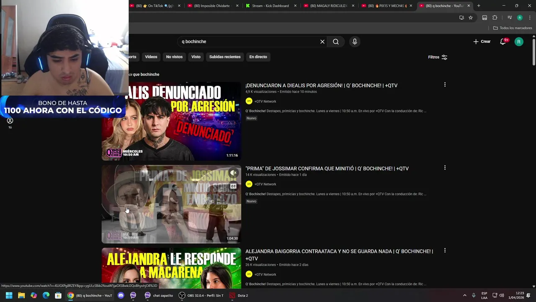Mute the previewing Jossimar video thumbnail
This screenshot has height=302, width=536.
point(233,173)
